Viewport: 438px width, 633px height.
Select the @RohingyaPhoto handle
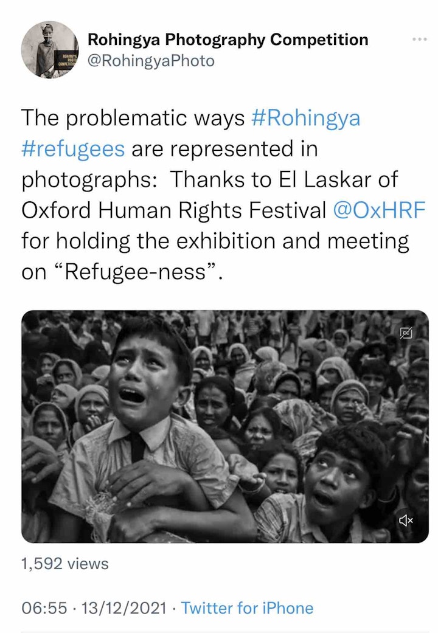tap(151, 61)
